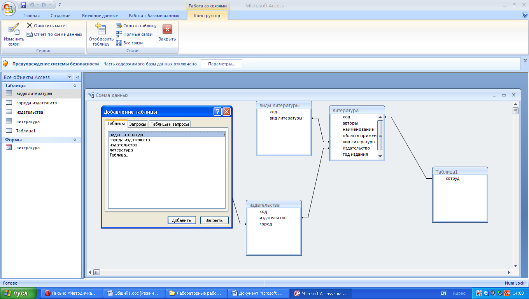Show Прямые связи
Screen dimensions: 529x299
point(134,34)
